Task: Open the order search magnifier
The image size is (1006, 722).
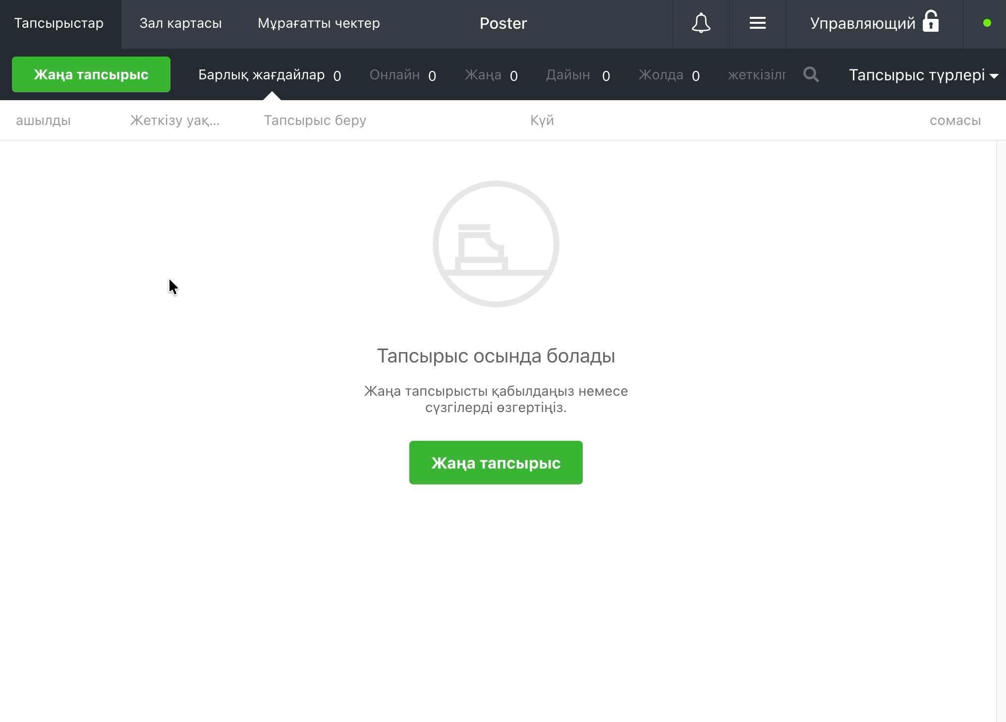Action: tap(811, 75)
